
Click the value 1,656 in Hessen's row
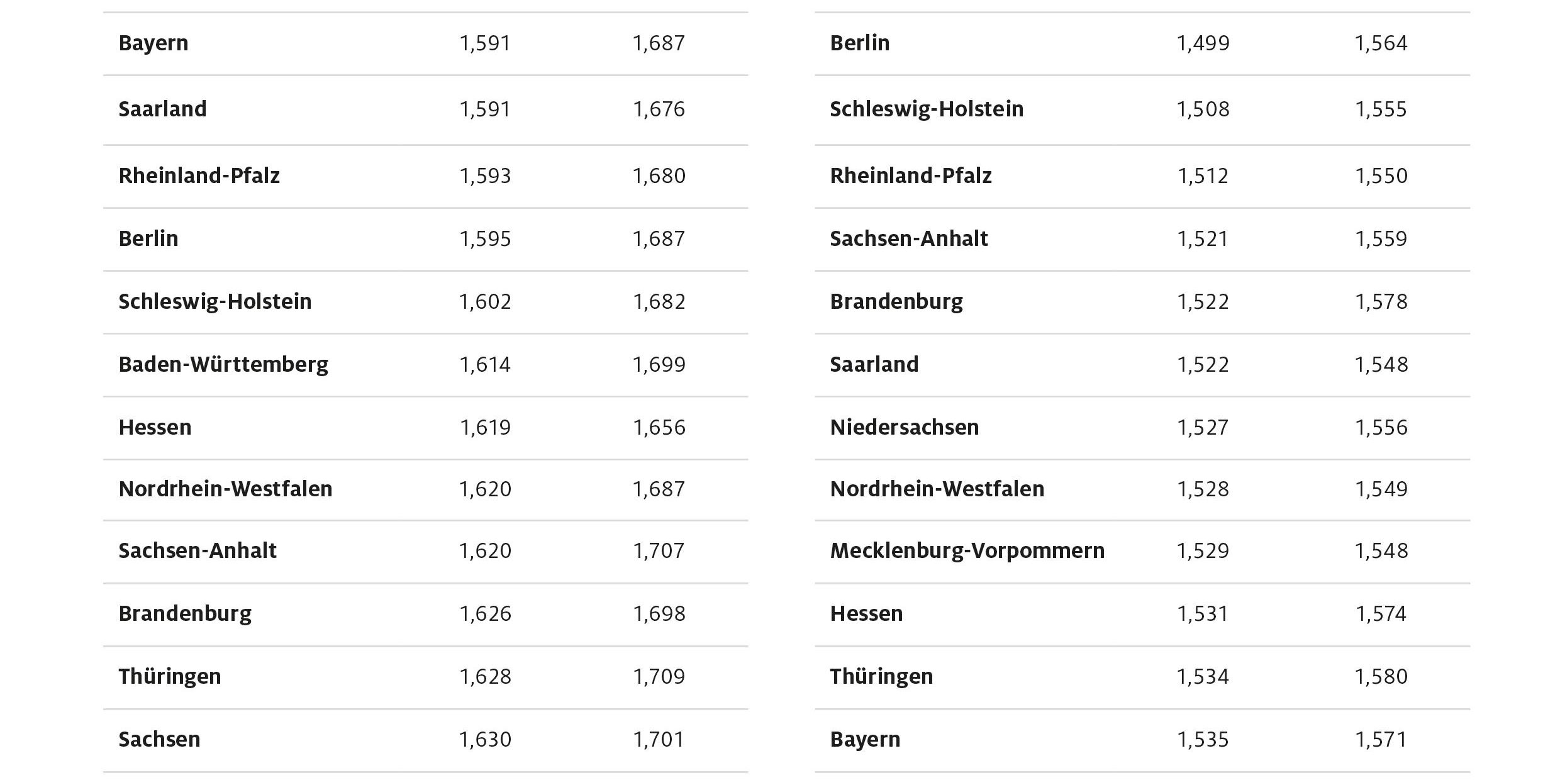(659, 428)
